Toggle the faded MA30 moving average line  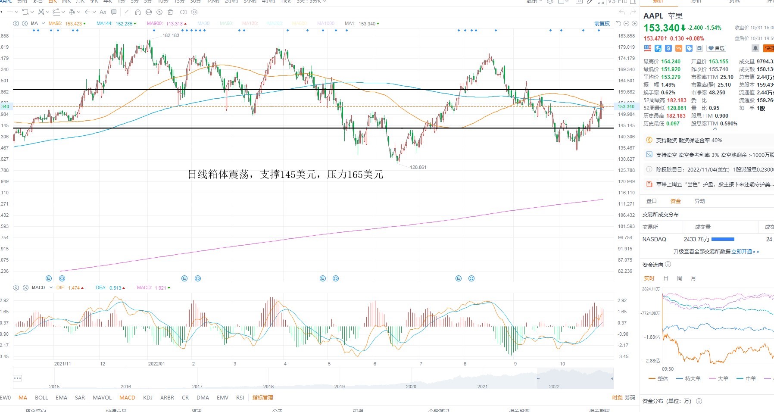[x=203, y=24]
